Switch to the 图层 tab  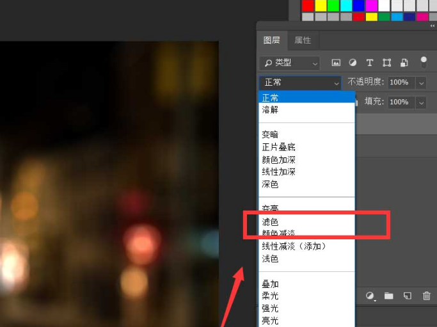(271, 40)
